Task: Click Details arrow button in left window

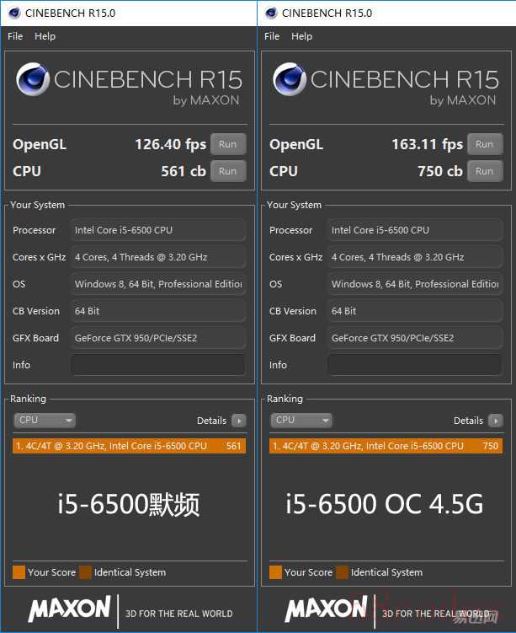Action: click(x=239, y=421)
